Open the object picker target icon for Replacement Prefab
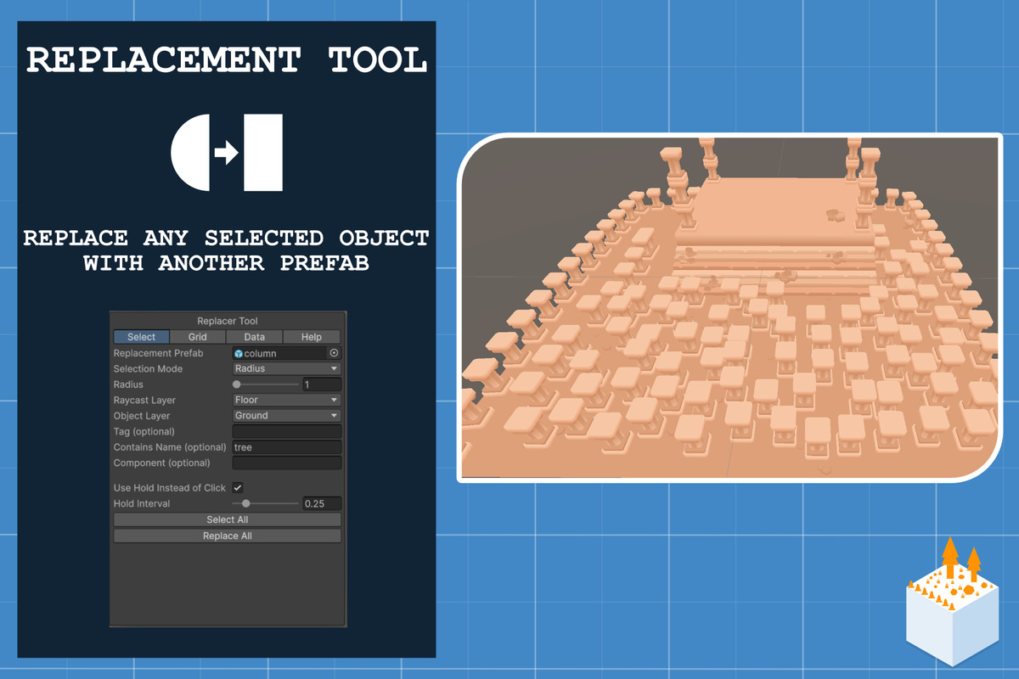Screen dimensions: 1019x679 (333, 353)
